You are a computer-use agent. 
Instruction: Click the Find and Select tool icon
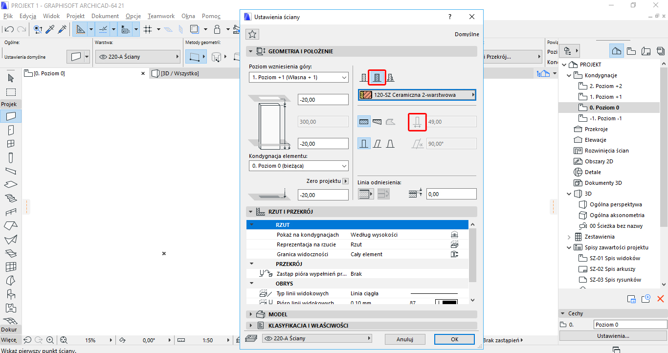click(x=38, y=29)
